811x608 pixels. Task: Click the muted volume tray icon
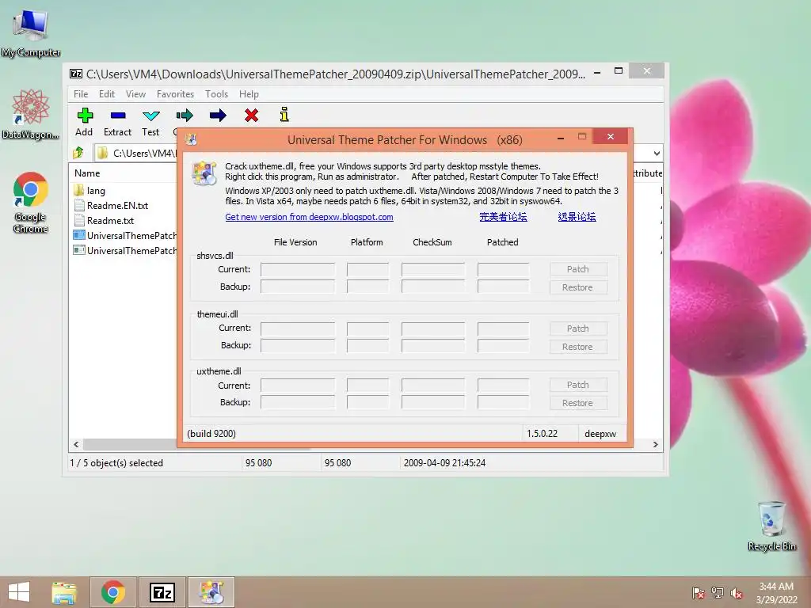coord(737,593)
